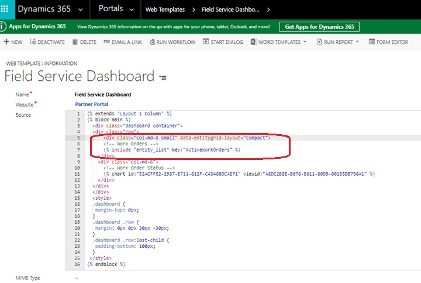Click the Deactivate icon
This screenshot has width=421, height=283.
click(33, 42)
